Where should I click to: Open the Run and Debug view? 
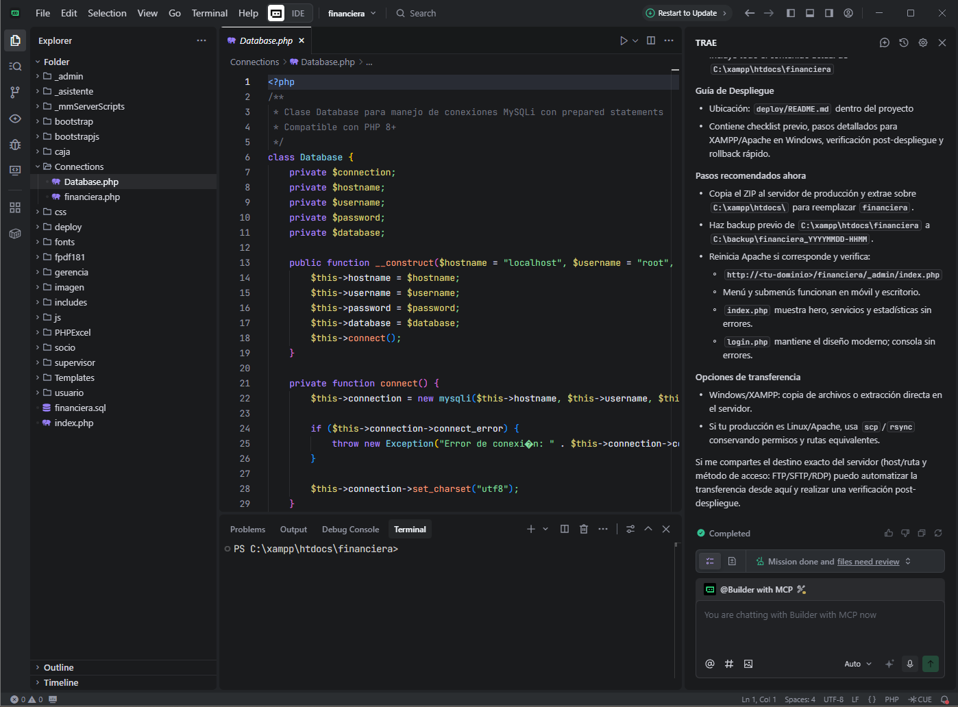coord(15,145)
